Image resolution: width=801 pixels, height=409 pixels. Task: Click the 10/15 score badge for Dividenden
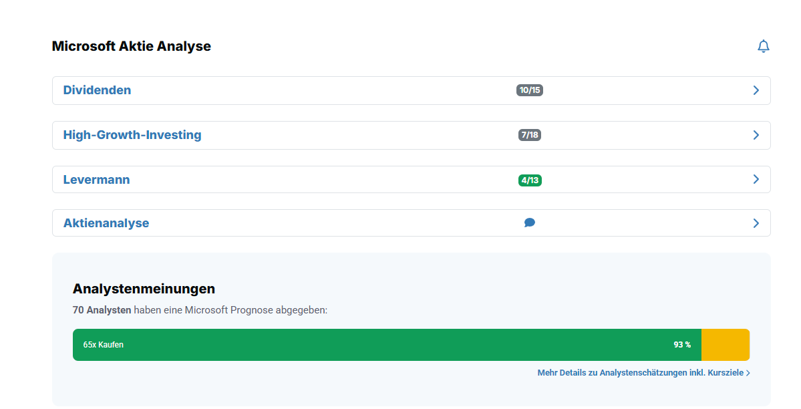tap(530, 90)
